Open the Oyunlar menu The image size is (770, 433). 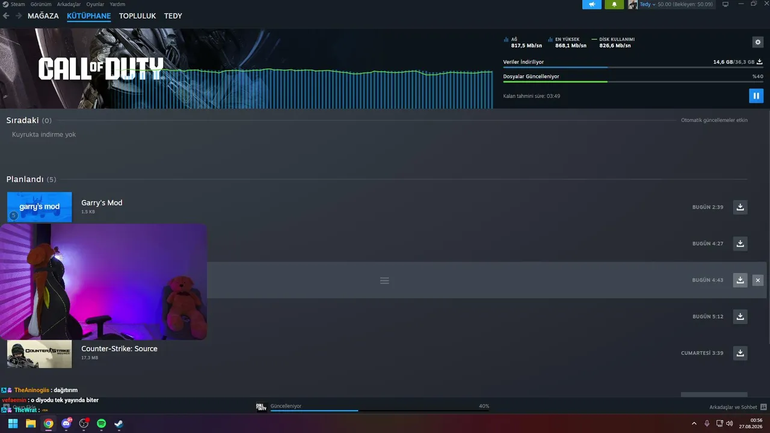(x=95, y=4)
